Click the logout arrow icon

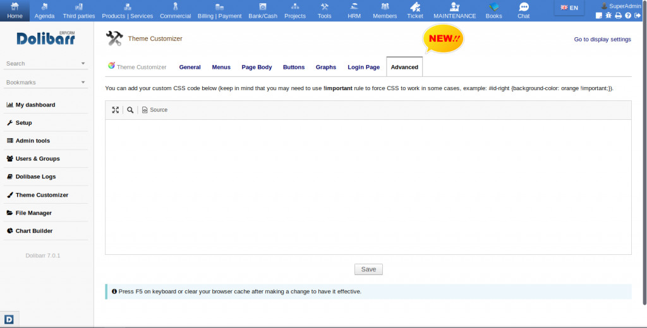pyautogui.click(x=638, y=16)
